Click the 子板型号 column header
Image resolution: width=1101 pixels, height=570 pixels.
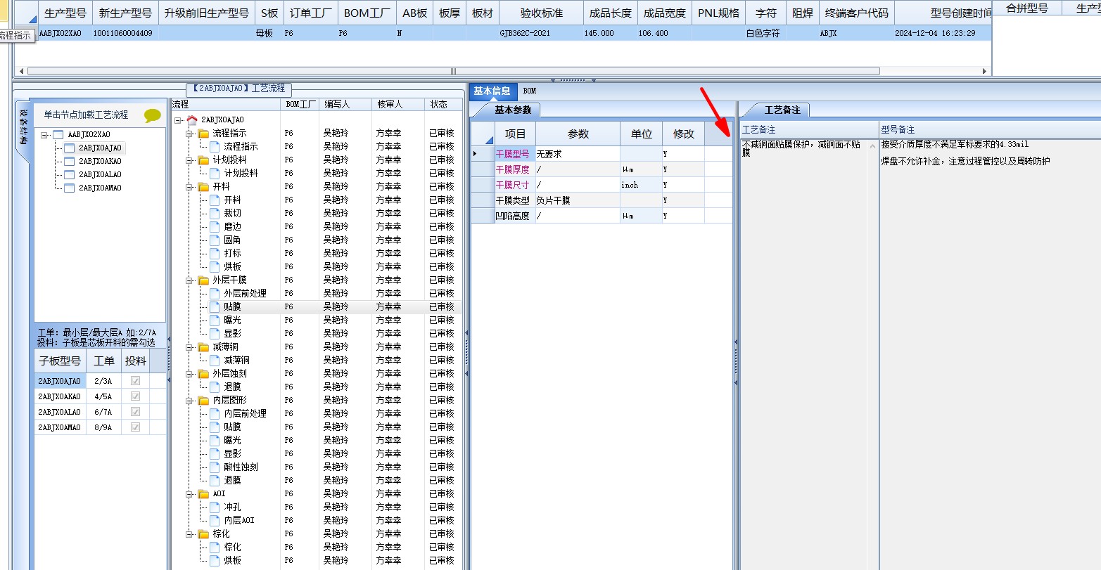click(60, 361)
